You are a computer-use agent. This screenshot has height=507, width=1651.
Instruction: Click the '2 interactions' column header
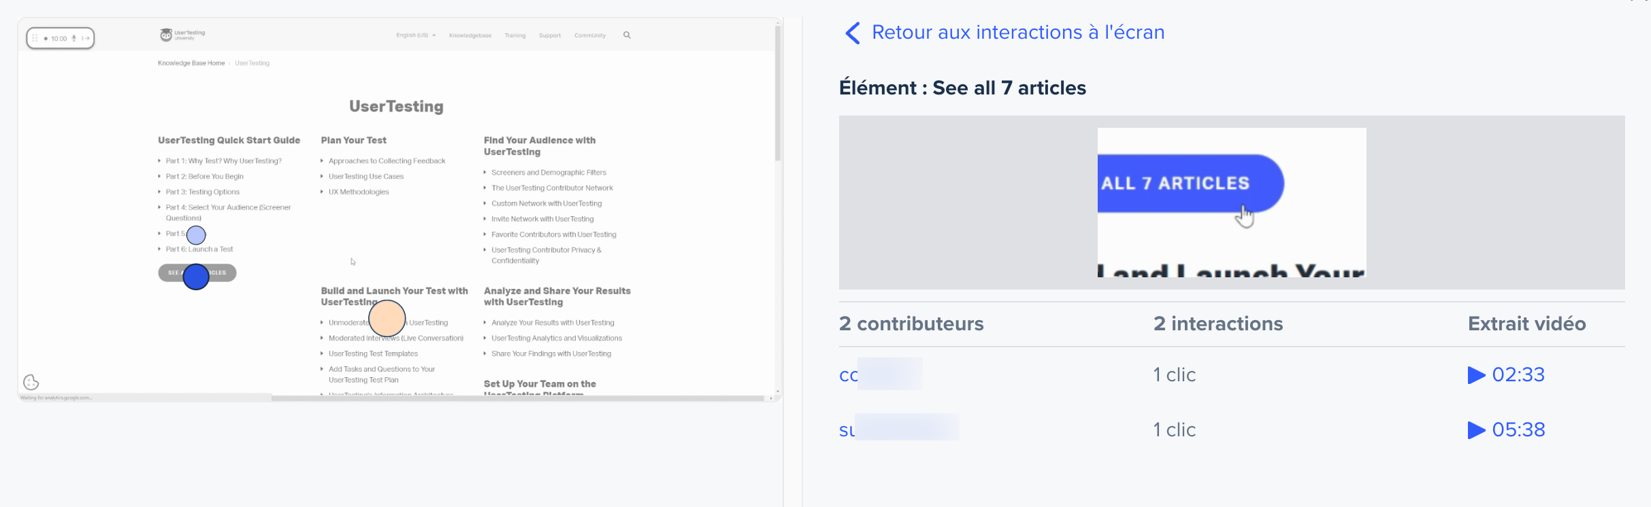pos(1218,324)
